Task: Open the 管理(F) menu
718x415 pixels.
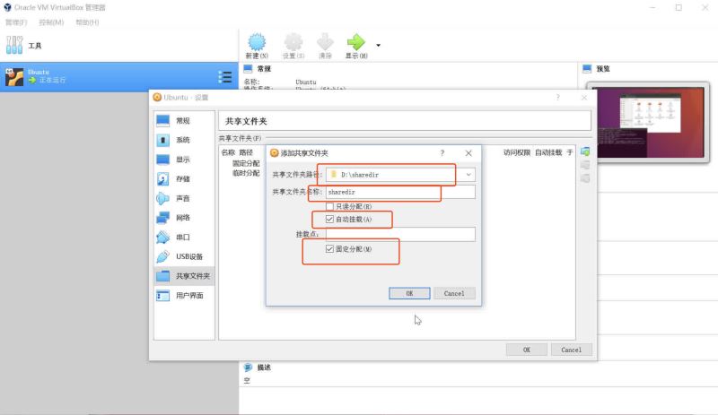Action: [x=15, y=22]
